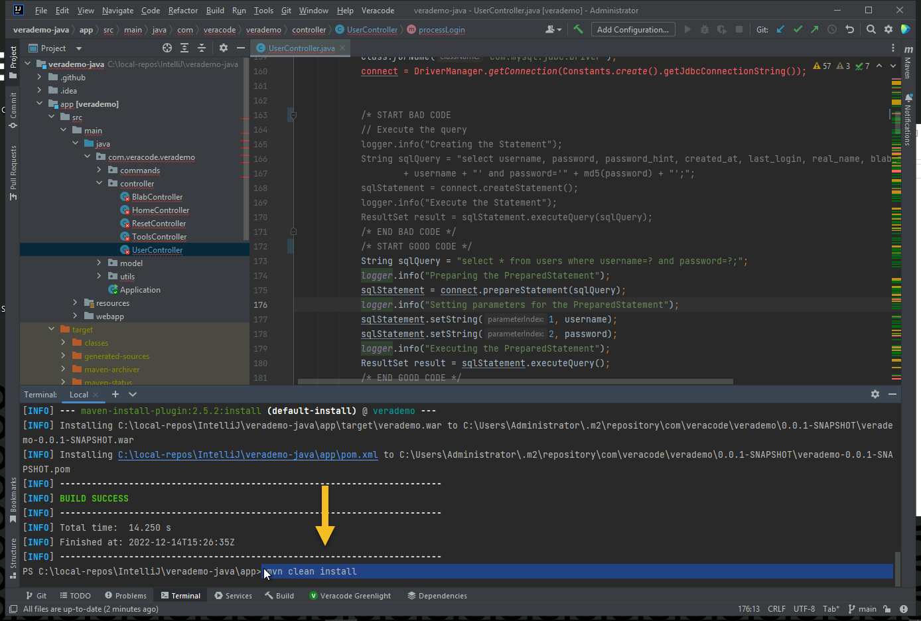Open the Maven tool window
Image resolution: width=921 pixels, height=621 pixels.
click(908, 62)
